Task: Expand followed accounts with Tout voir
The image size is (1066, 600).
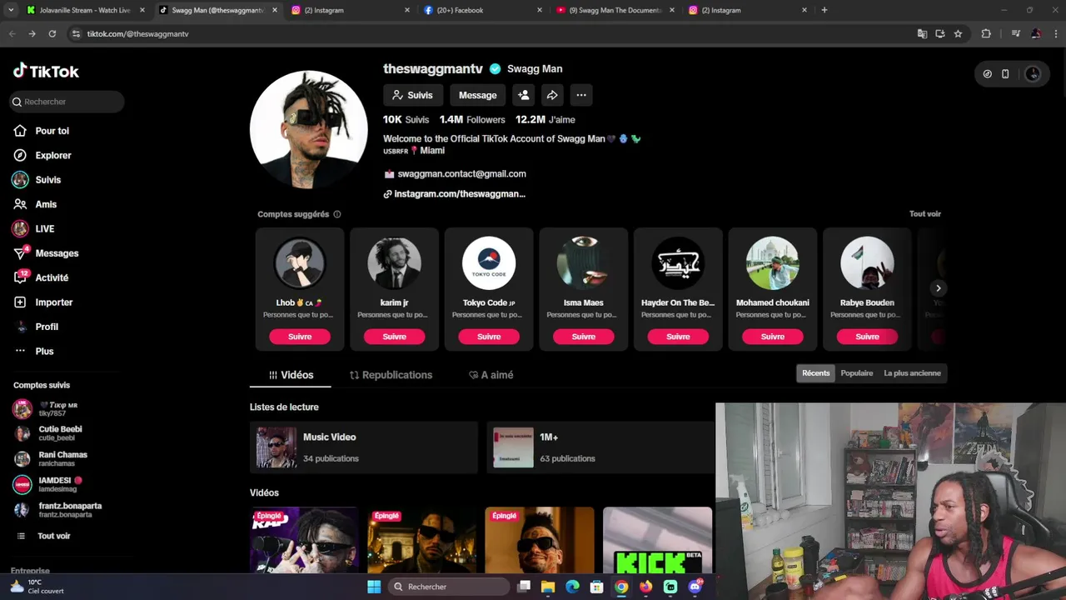Action: [53, 536]
